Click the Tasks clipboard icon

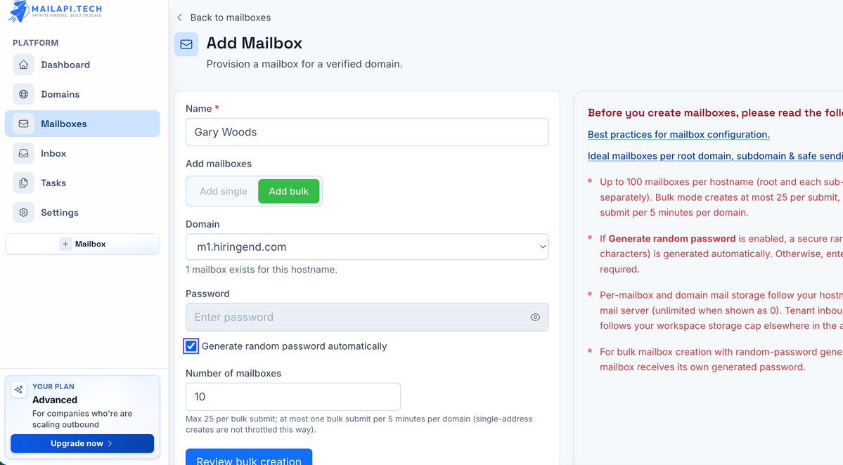pyautogui.click(x=24, y=183)
